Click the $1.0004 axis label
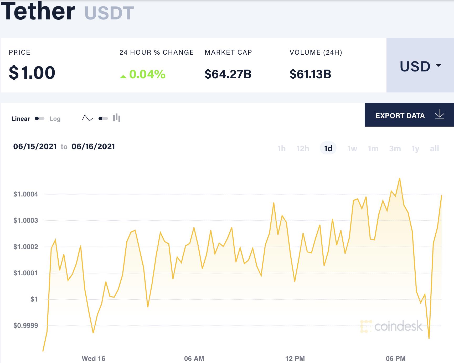Image resolution: width=454 pixels, height=363 pixels. point(25,194)
